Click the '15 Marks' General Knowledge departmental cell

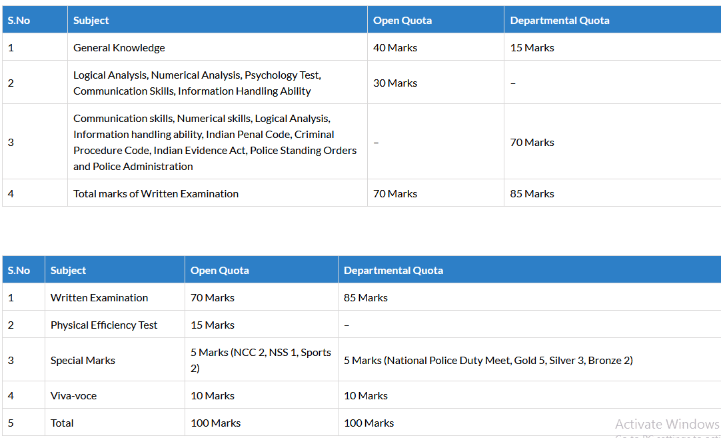(x=532, y=48)
